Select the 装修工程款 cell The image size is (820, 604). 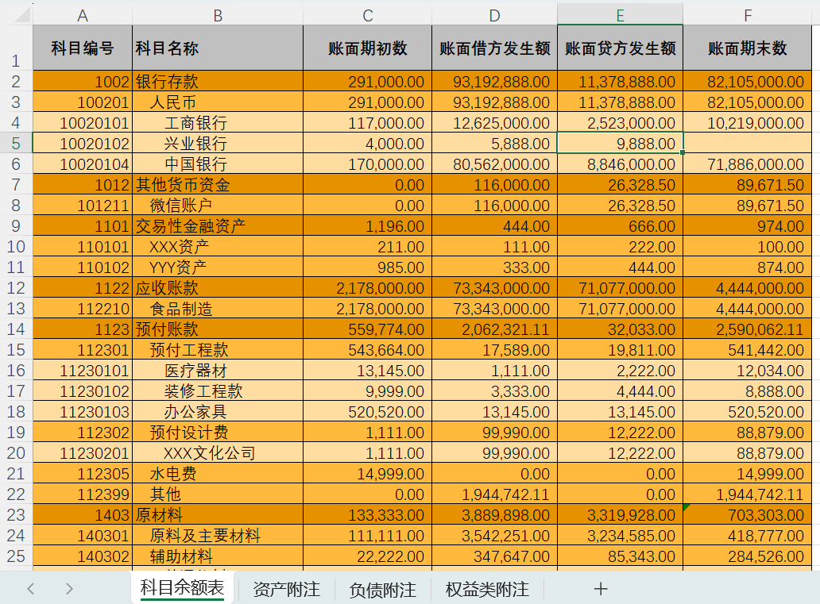click(x=218, y=390)
